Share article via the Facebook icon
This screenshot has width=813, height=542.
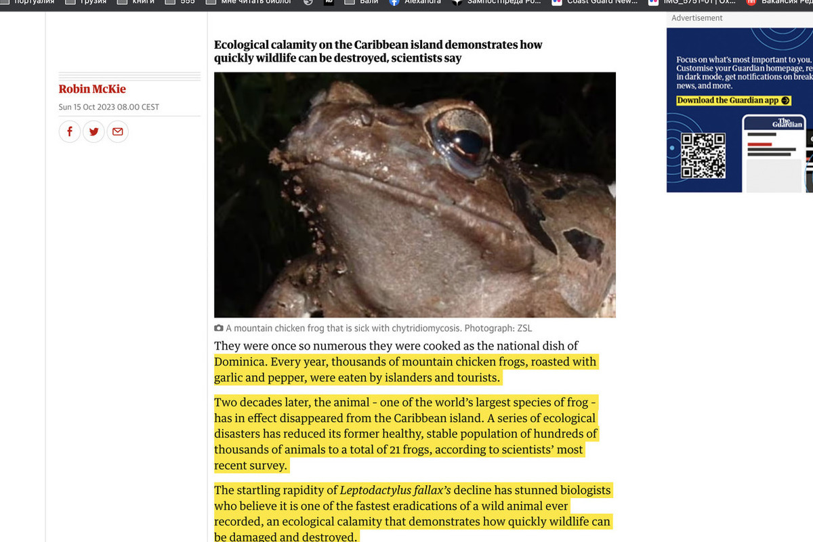[70, 131]
